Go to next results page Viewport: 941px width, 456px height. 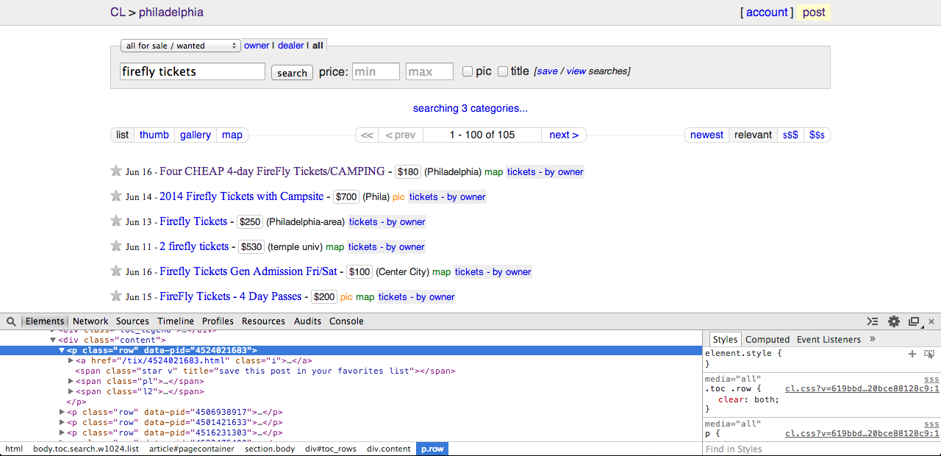point(564,135)
